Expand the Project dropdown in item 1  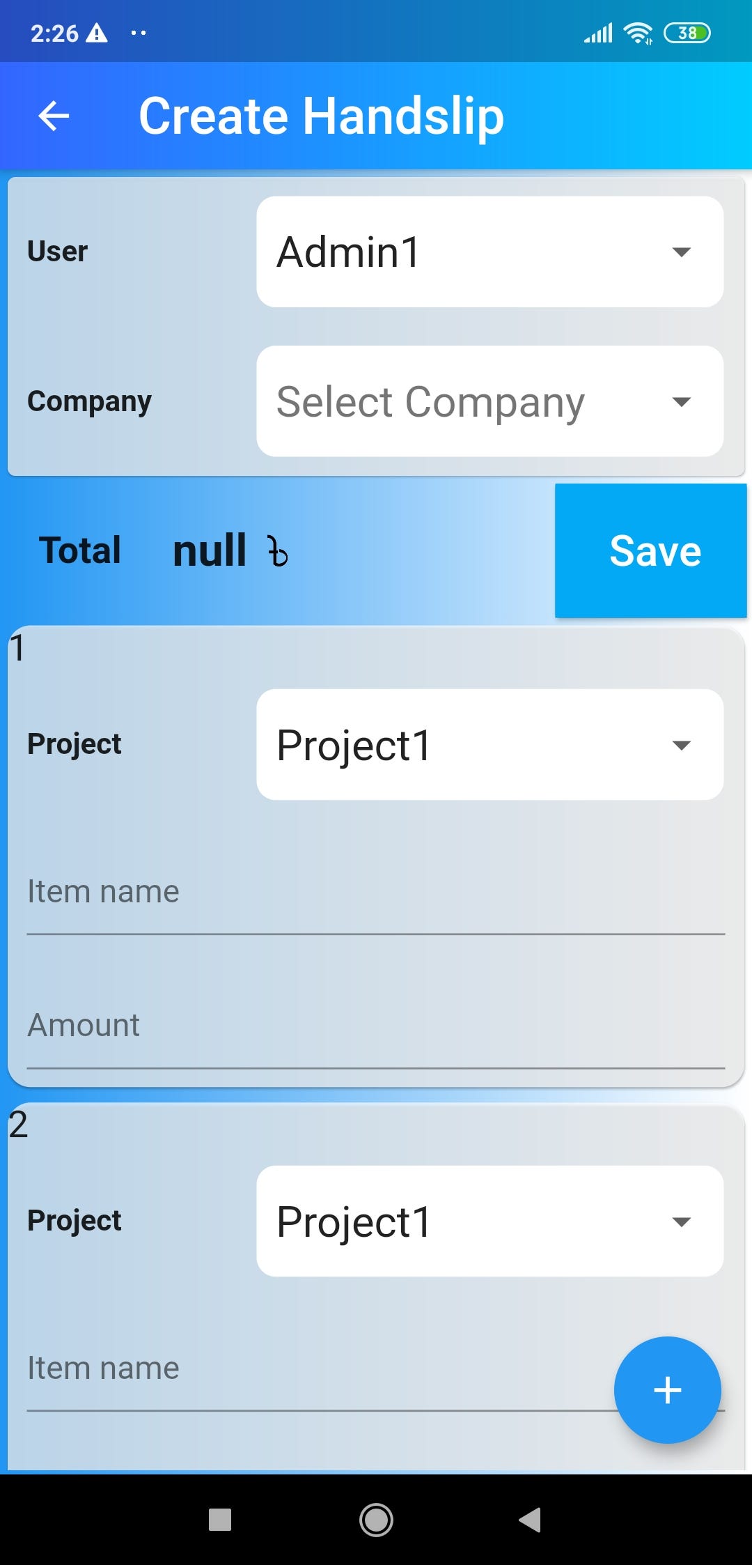click(x=489, y=743)
